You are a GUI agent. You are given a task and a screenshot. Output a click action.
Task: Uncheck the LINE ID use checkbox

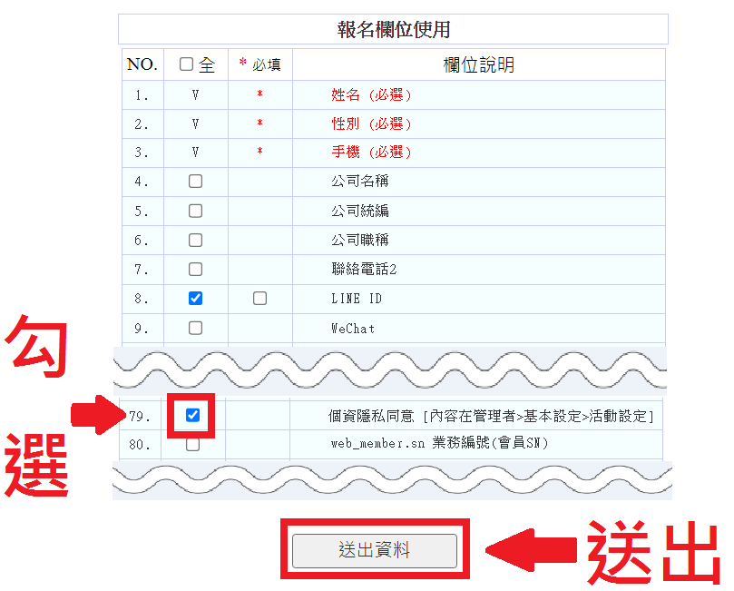(x=195, y=298)
